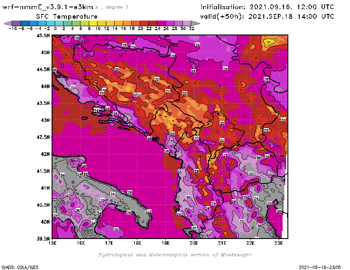Click the green 2 to 4 legend swatch
The image size is (350, 270).
(67, 24)
